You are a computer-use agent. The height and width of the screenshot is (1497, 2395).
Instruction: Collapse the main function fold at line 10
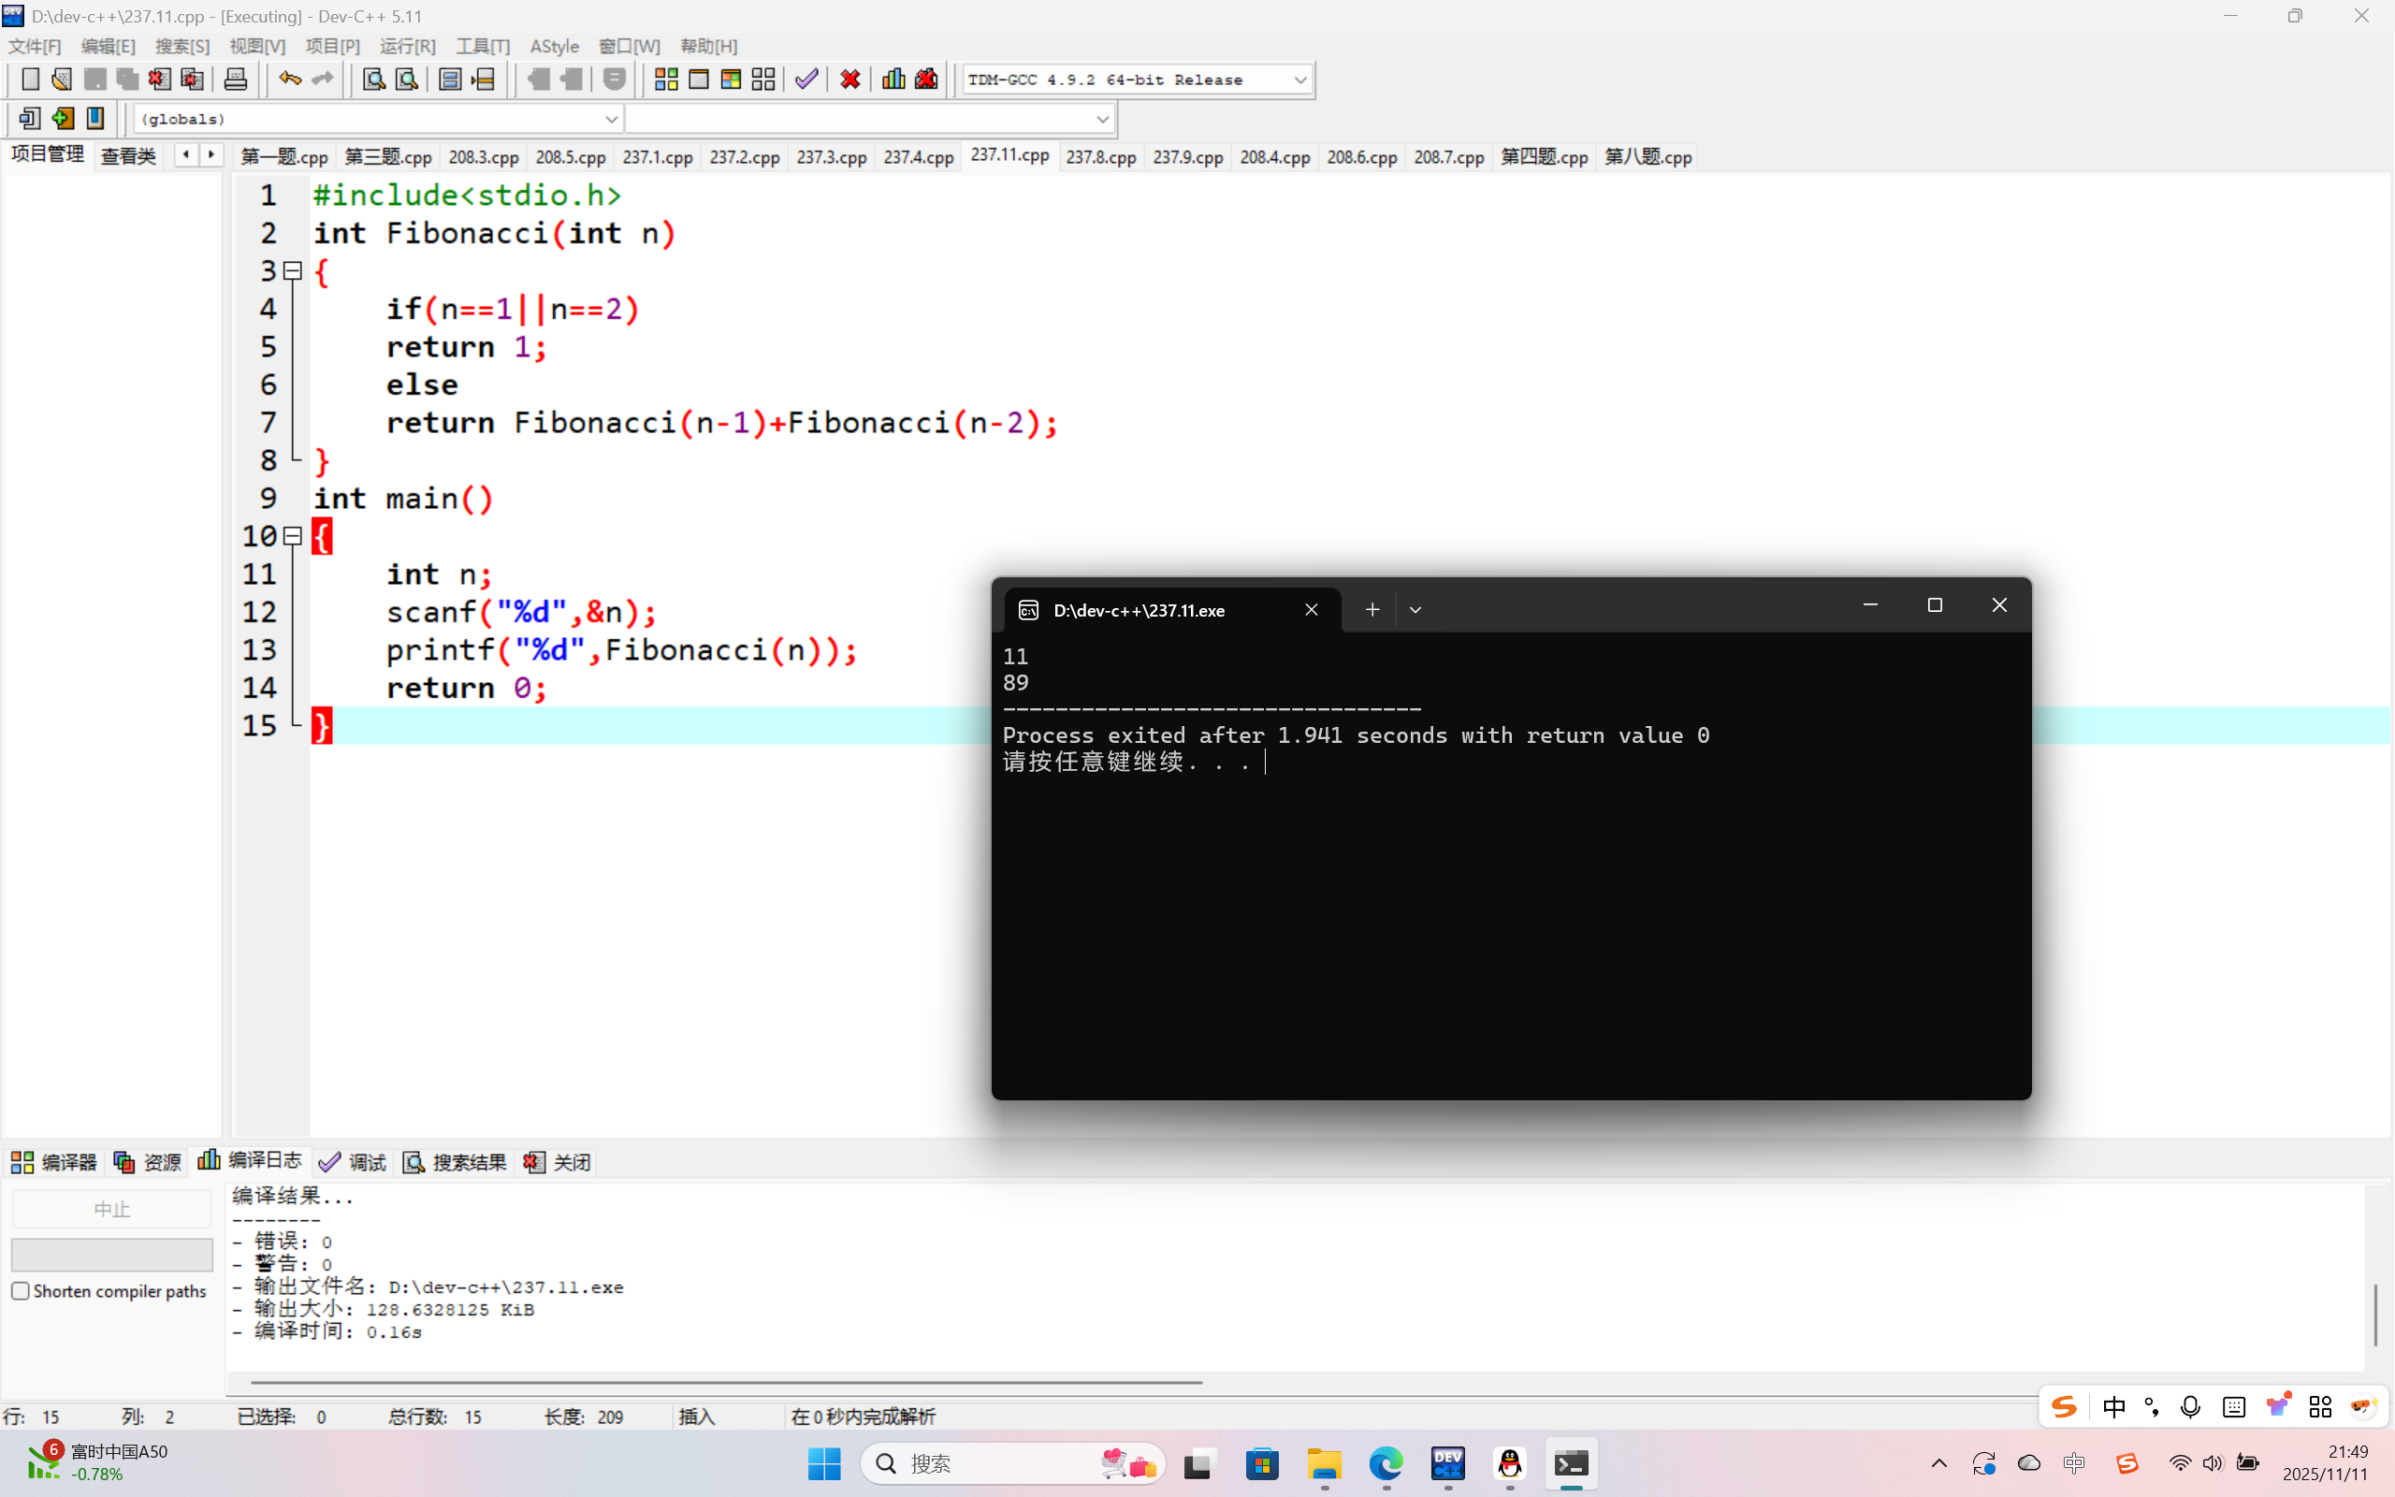[293, 535]
